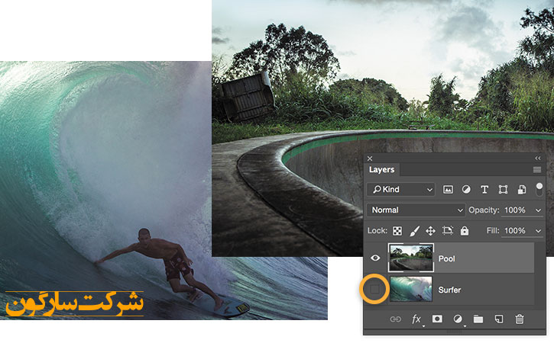This screenshot has width=554, height=343.
Task: Open the Layers panel flyout menu
Action: (537, 169)
